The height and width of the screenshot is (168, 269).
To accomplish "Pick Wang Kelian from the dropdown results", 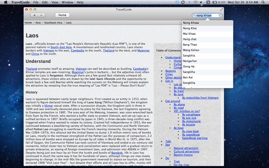I will [x=191, y=50].
